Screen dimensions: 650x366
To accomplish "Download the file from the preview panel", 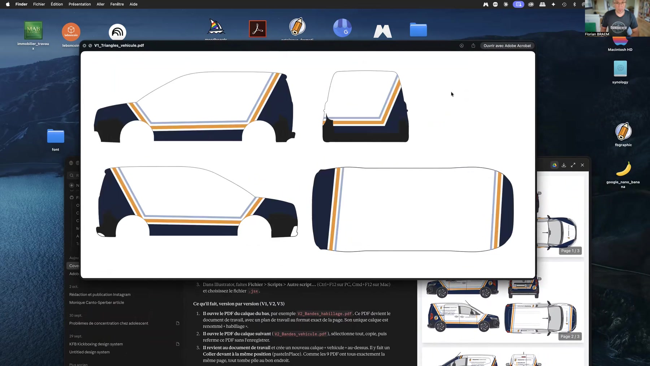I will tap(564, 165).
